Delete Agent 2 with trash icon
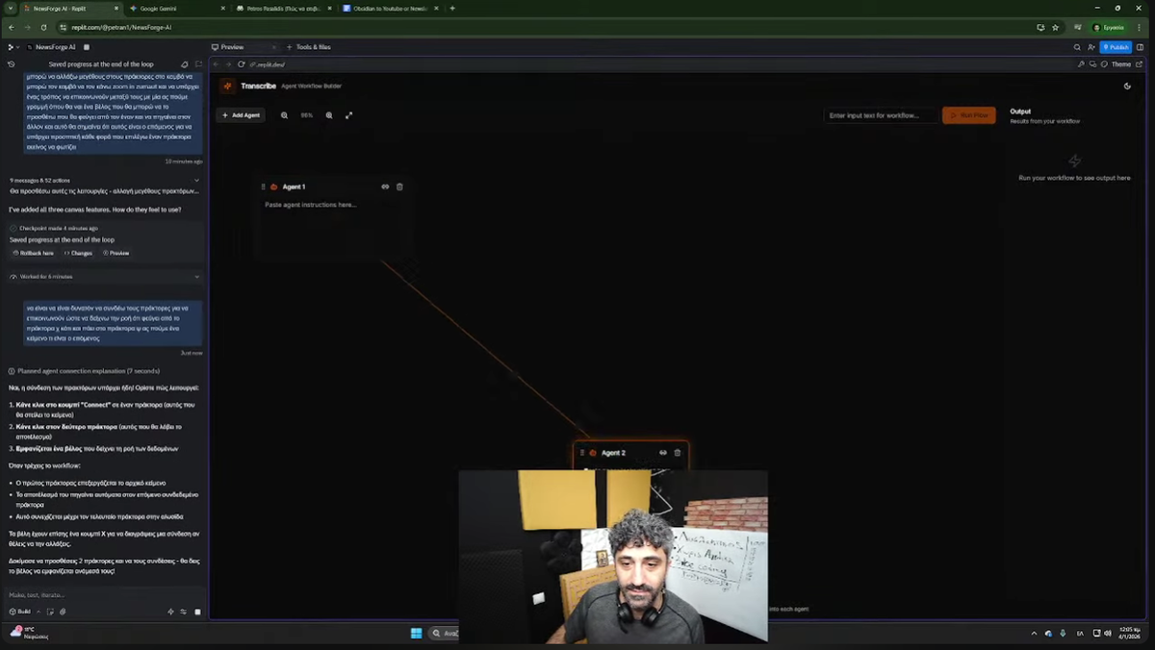Screen dimensions: 1155x650 (678, 453)
